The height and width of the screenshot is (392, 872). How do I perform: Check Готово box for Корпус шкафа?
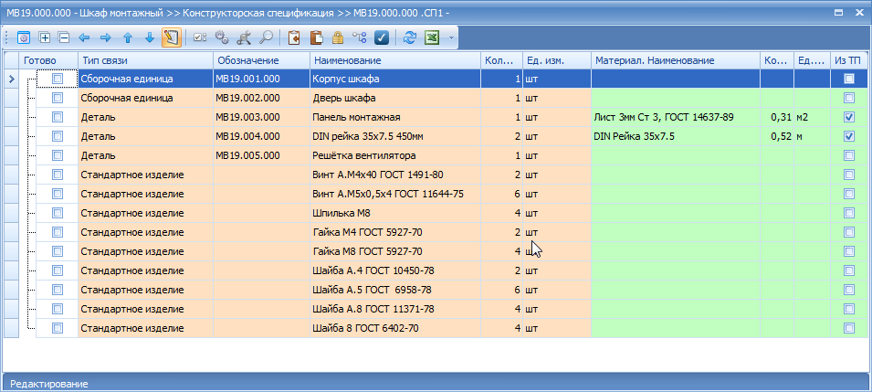click(58, 79)
